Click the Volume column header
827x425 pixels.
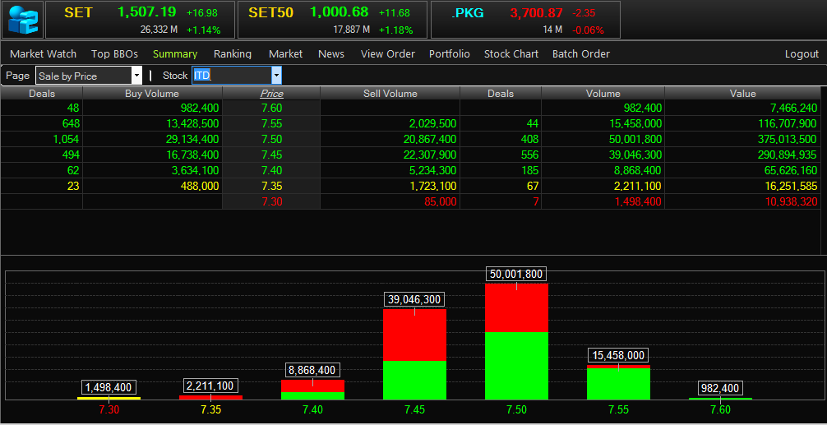click(x=603, y=94)
